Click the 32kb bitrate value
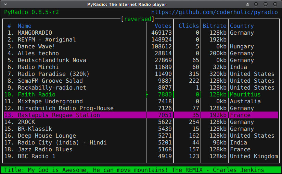Viewport: 282px width, 174px height. (220, 67)
